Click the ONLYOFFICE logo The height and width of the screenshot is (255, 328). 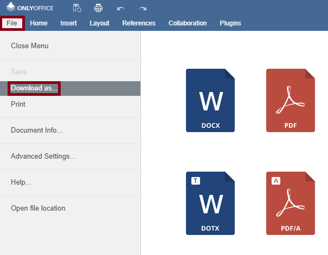(x=30, y=8)
